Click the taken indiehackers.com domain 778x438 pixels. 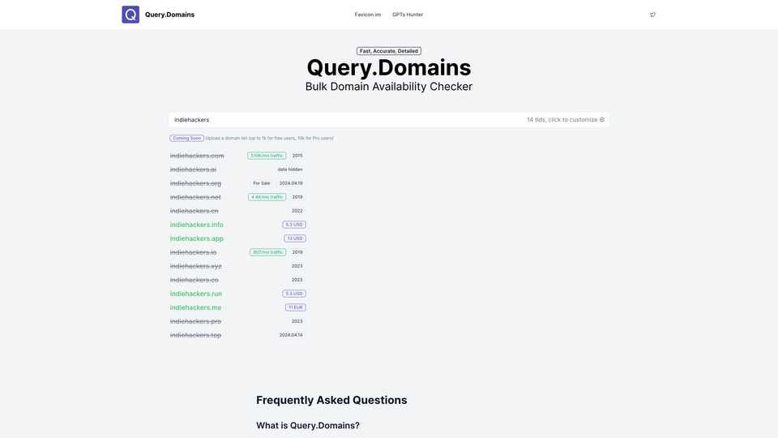(x=197, y=156)
